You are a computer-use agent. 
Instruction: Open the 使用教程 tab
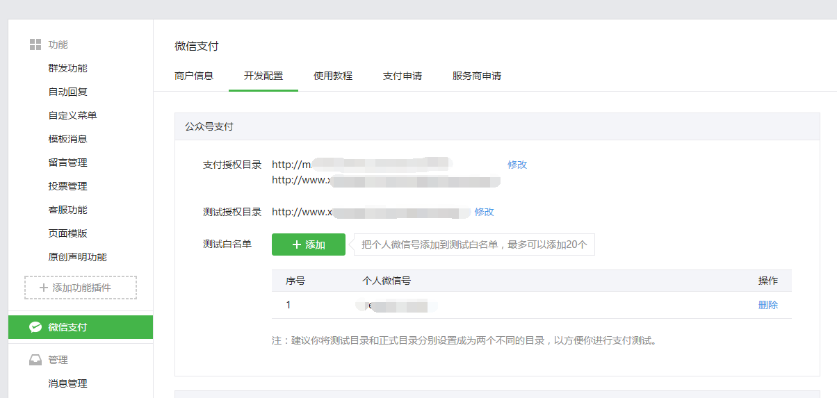(333, 76)
